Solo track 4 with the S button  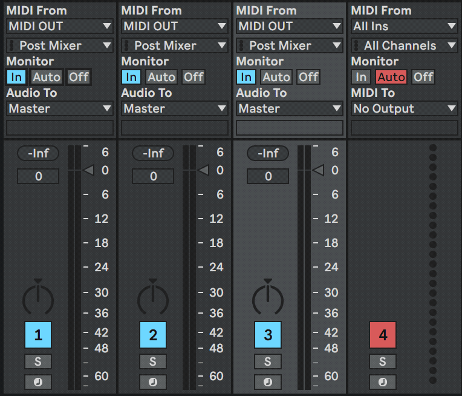click(383, 361)
